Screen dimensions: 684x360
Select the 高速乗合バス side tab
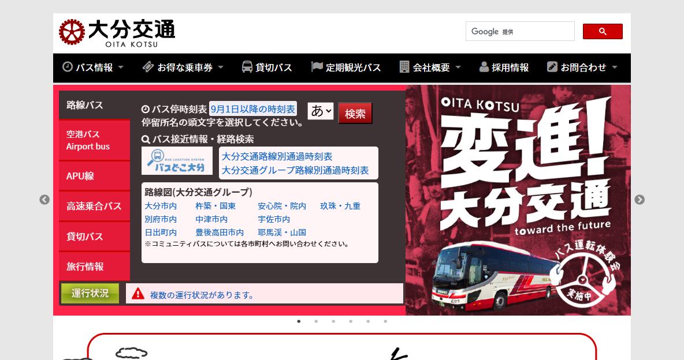[94, 206]
